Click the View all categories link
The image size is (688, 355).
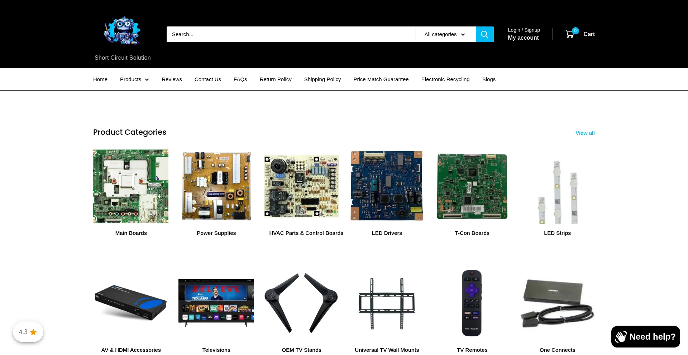585,133
